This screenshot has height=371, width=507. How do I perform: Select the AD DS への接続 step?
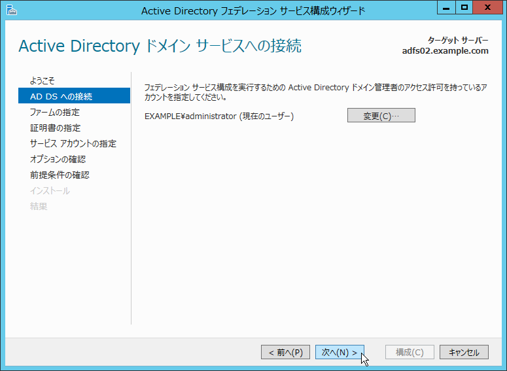pos(74,96)
